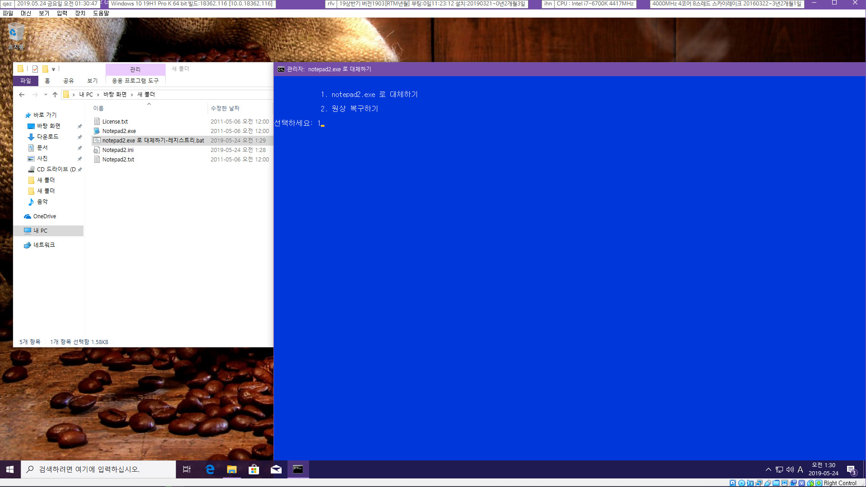Click the 관리 contextual tab header
This screenshot has height=487, width=866.
click(135, 69)
